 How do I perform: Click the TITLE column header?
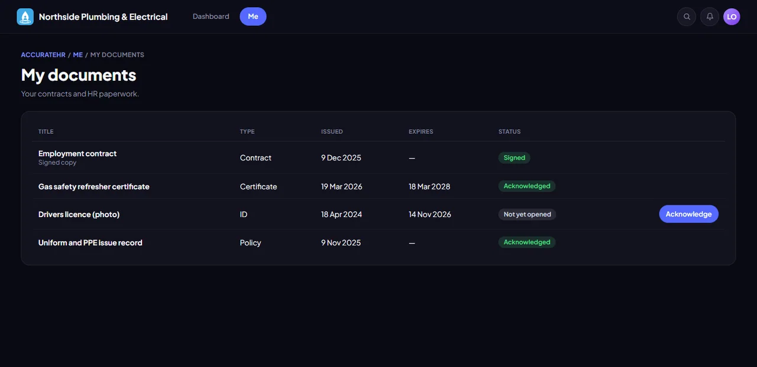tap(46, 132)
